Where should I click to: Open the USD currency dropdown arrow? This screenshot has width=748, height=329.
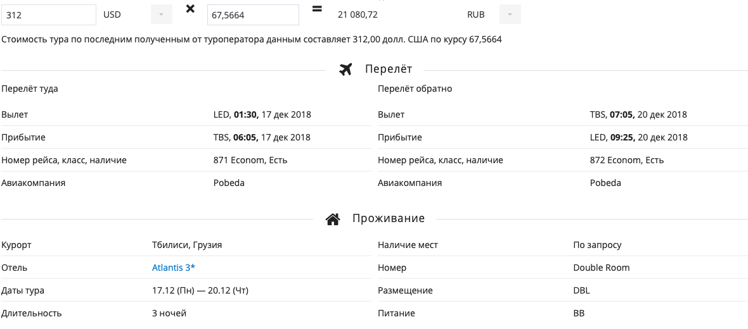pos(161,15)
